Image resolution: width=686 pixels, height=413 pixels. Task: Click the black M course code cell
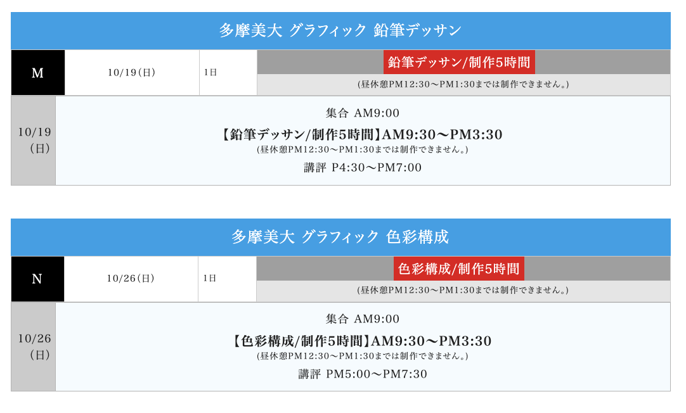tap(37, 73)
